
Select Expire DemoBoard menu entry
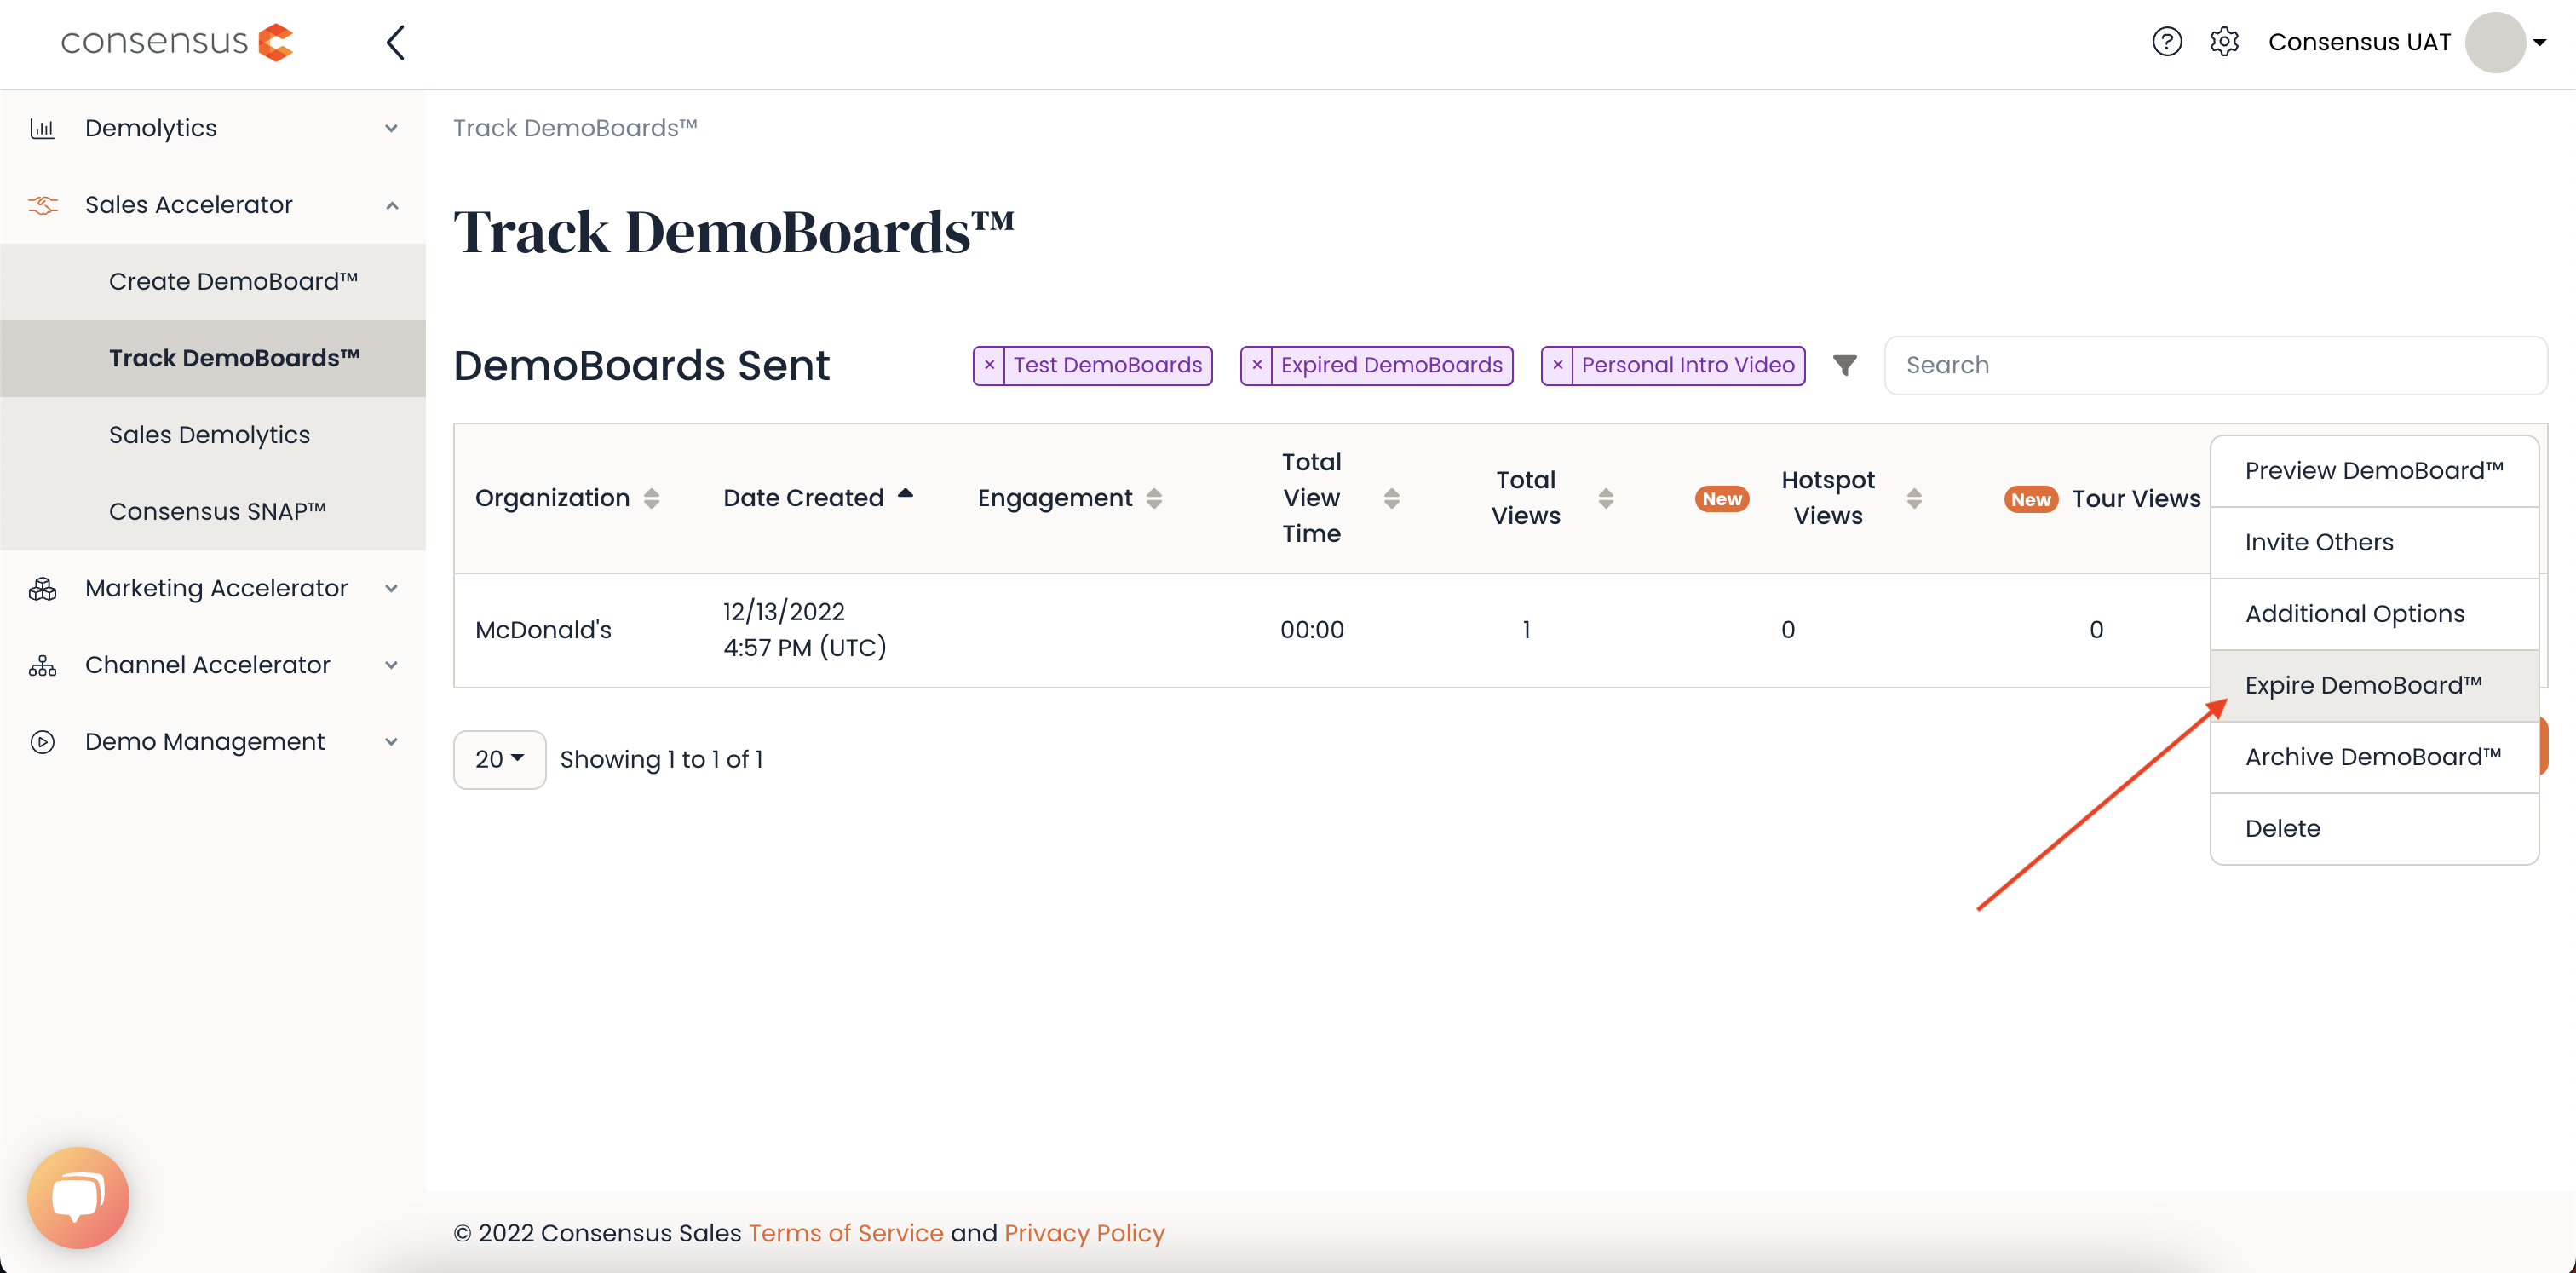(x=2374, y=686)
